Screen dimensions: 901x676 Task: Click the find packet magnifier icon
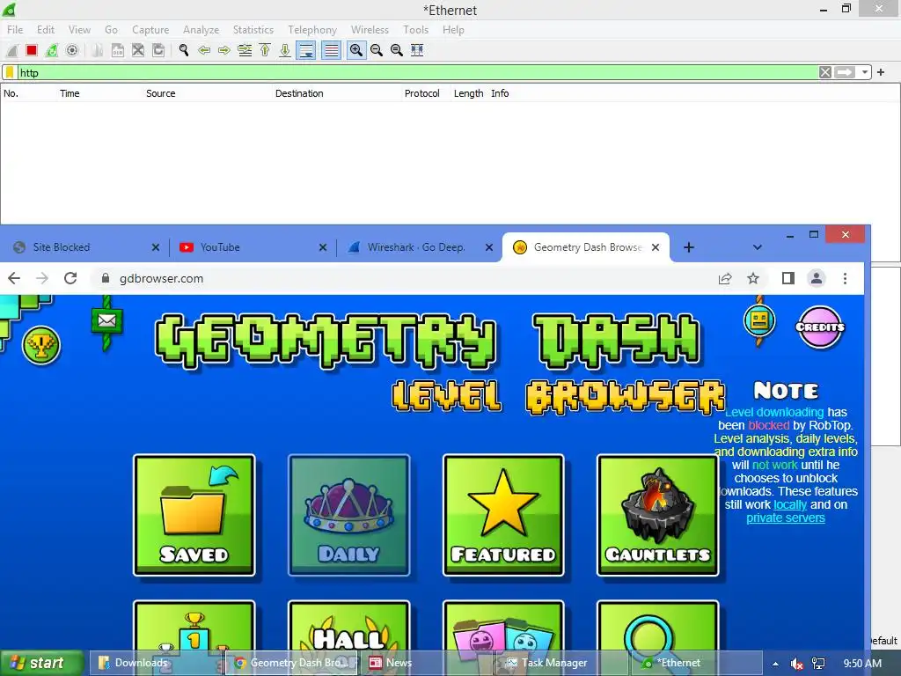pyautogui.click(x=184, y=50)
